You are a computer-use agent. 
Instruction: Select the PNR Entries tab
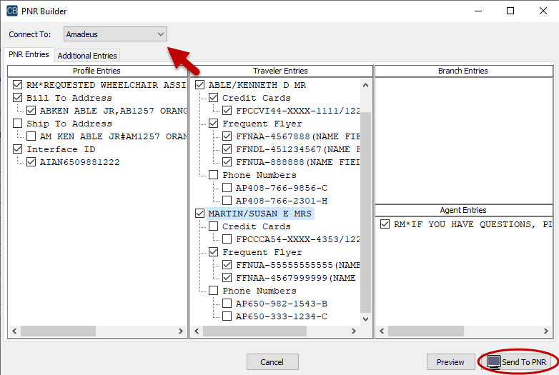click(29, 55)
